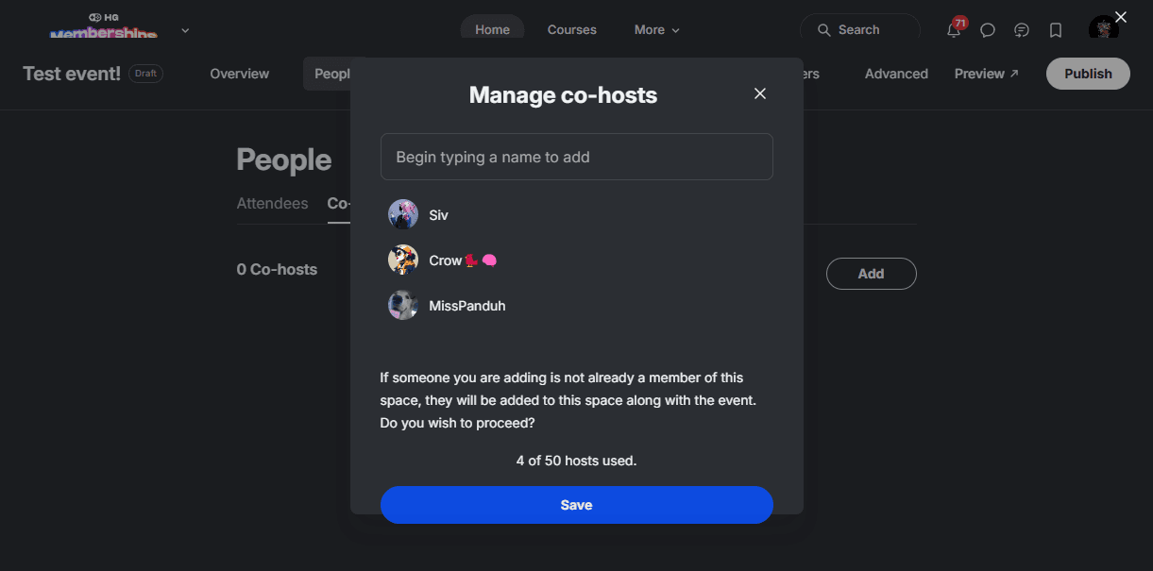
Task: Open the bookmarks icon
Action: pyautogui.click(x=1056, y=30)
